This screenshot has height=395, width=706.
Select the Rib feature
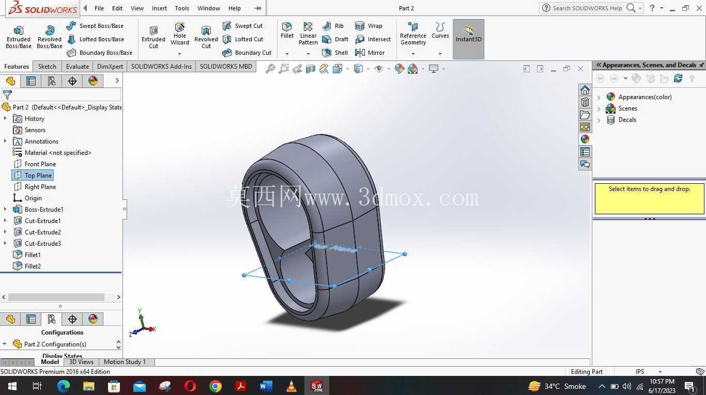333,26
